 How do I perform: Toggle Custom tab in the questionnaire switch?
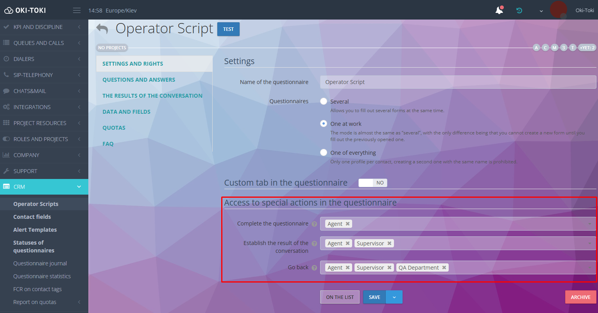click(x=372, y=182)
